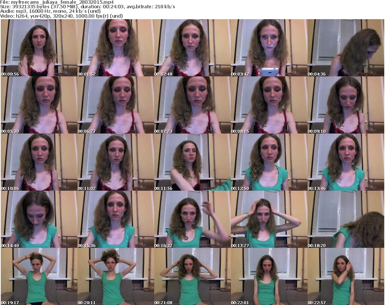Click the file name line in header
385x305 pixels.
[x=57, y=2]
